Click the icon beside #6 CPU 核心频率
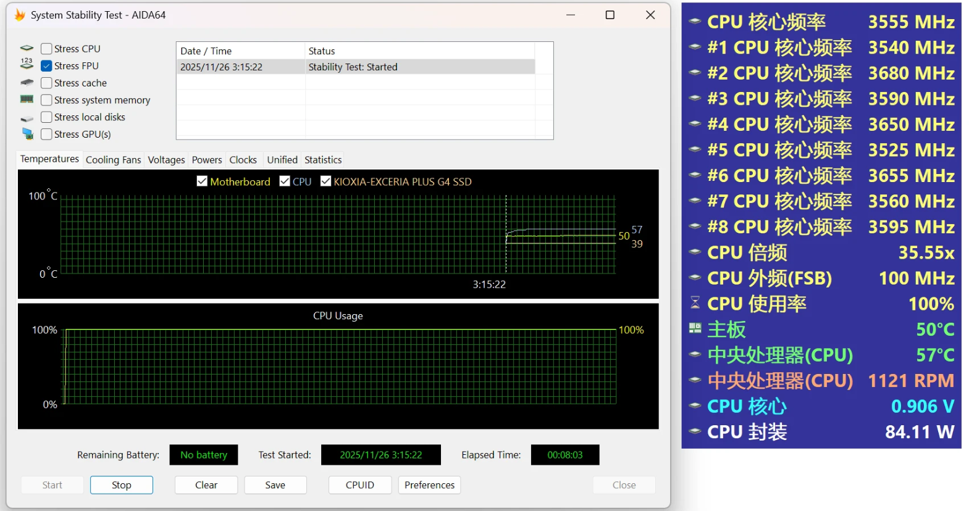 [x=695, y=175]
